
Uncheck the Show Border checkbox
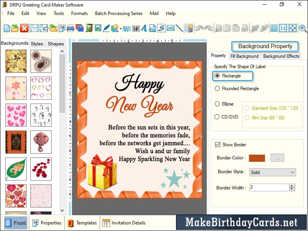pos(218,145)
